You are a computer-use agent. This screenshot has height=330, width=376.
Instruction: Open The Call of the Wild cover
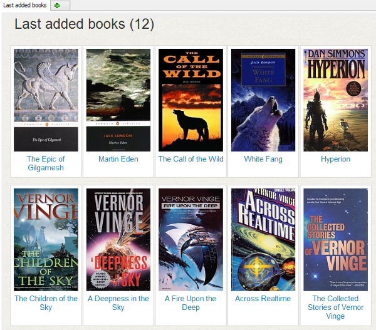click(191, 100)
